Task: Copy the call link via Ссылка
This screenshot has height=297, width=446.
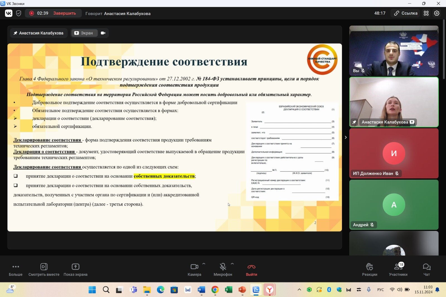Action: point(406,13)
